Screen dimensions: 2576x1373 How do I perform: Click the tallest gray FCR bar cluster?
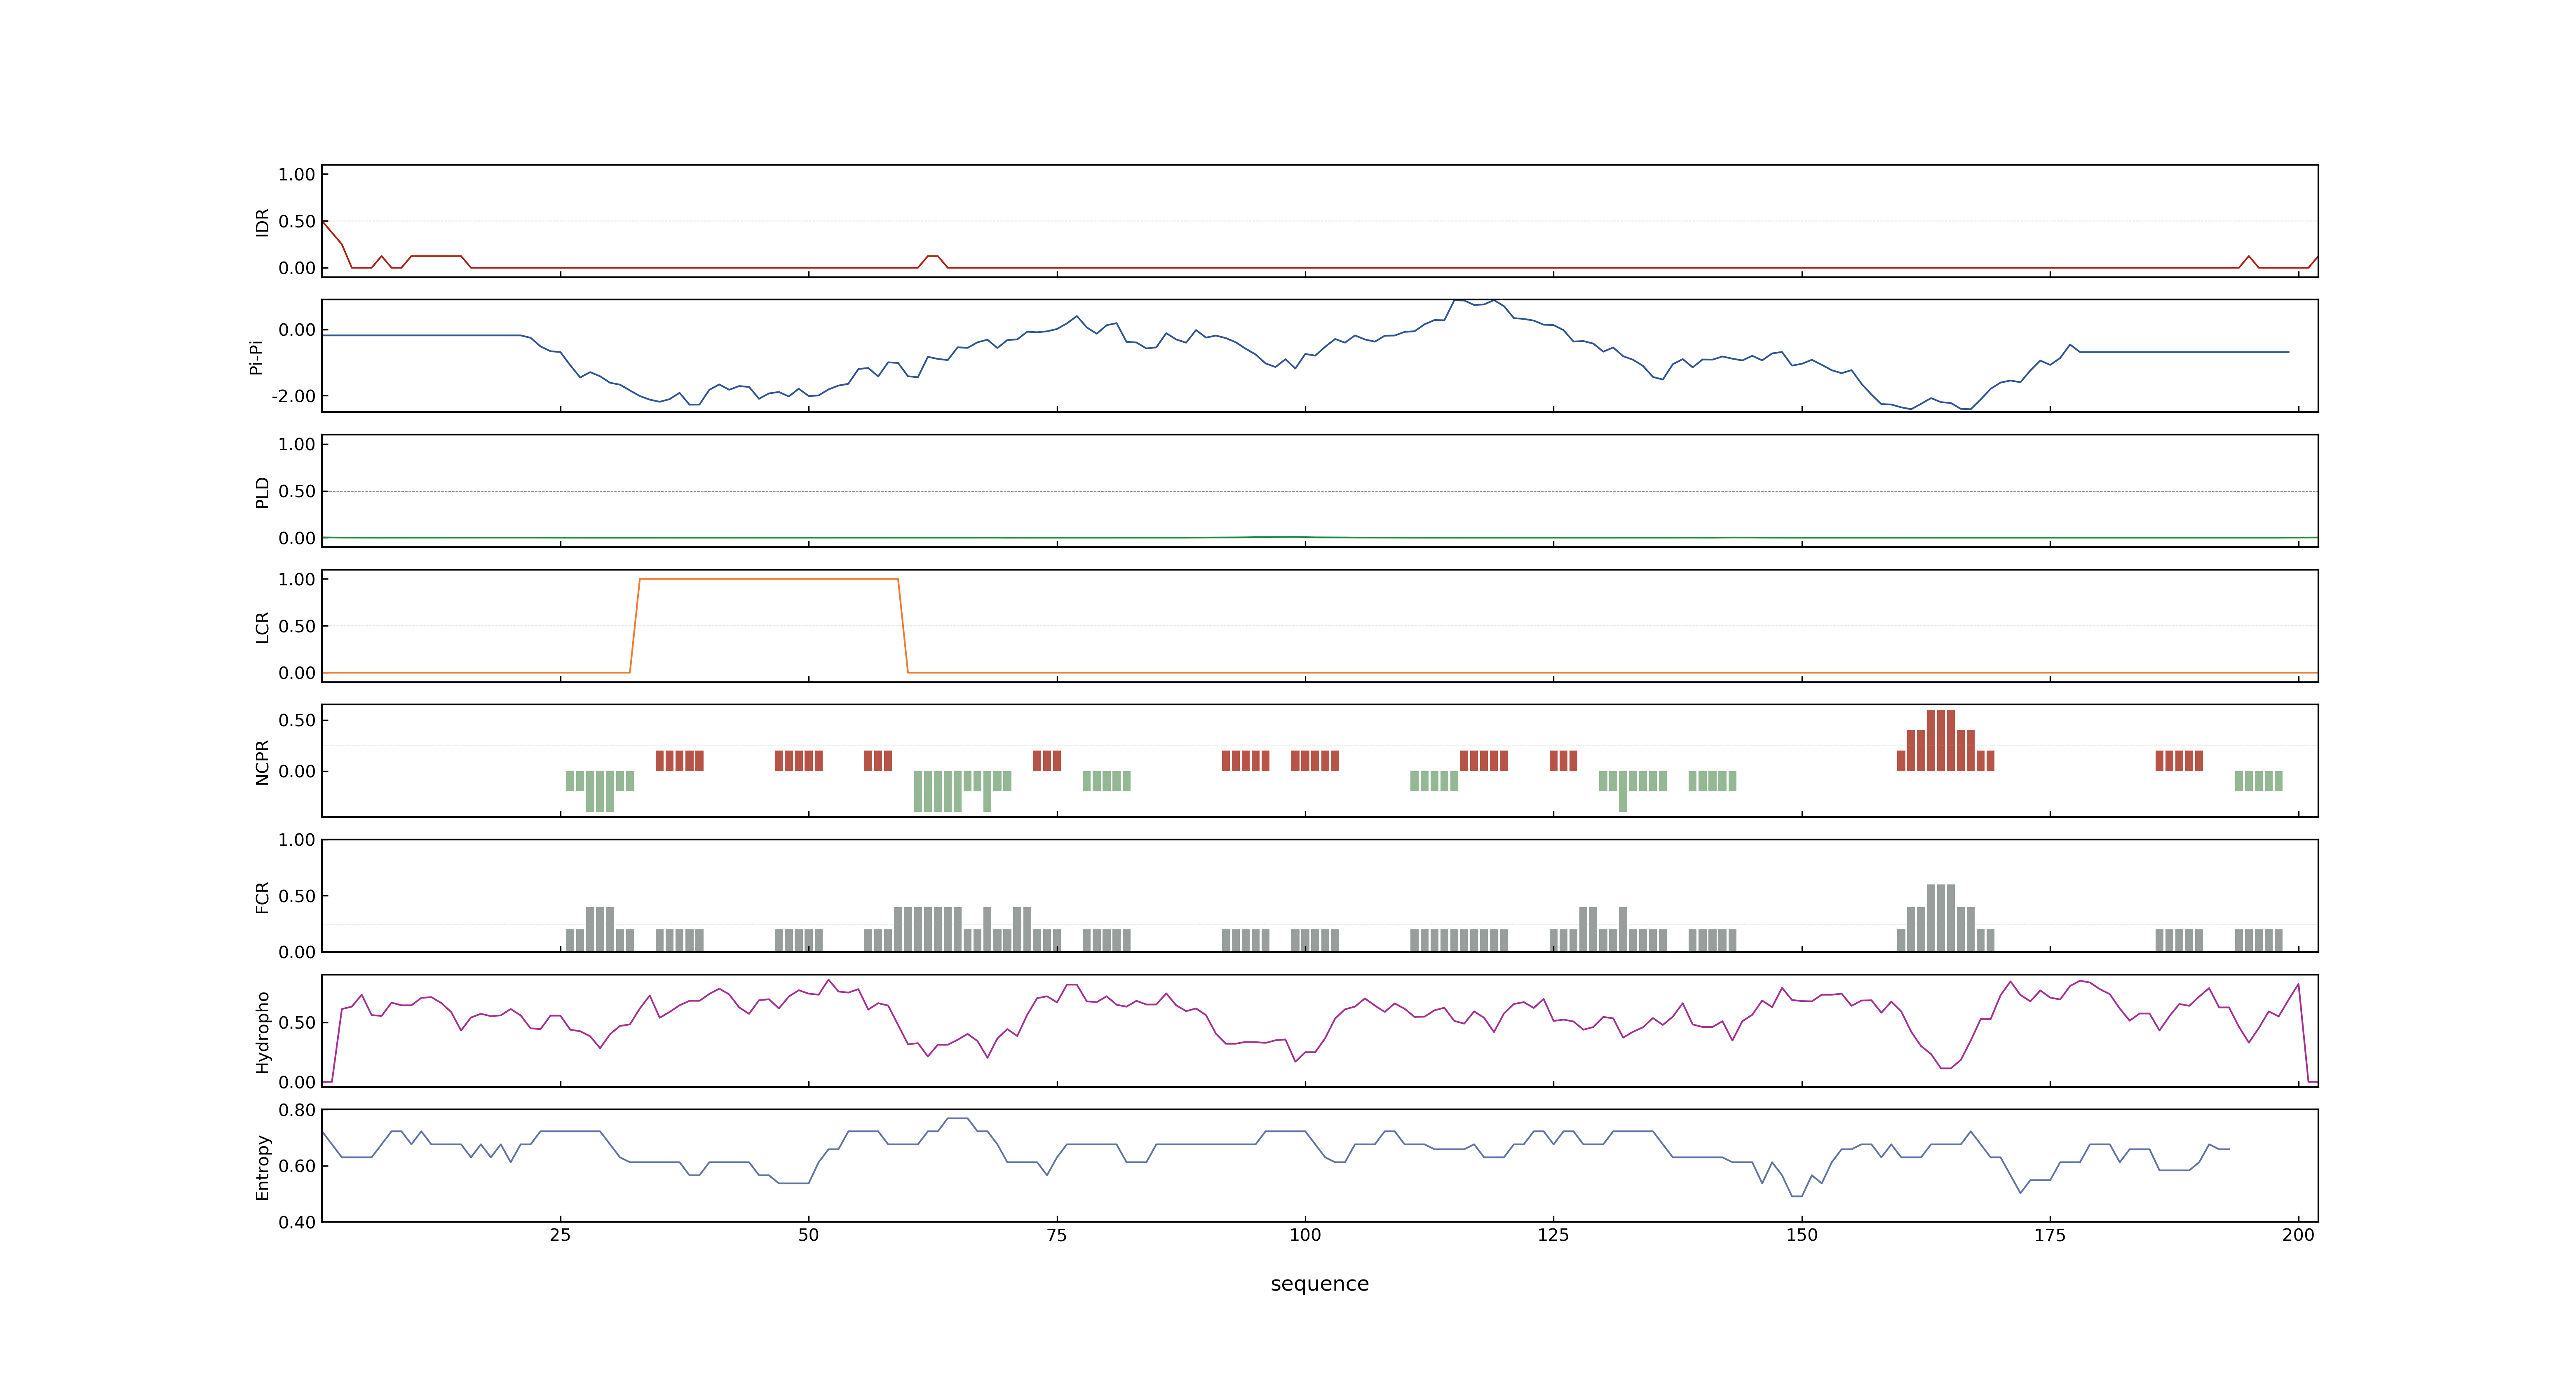(x=1945, y=917)
